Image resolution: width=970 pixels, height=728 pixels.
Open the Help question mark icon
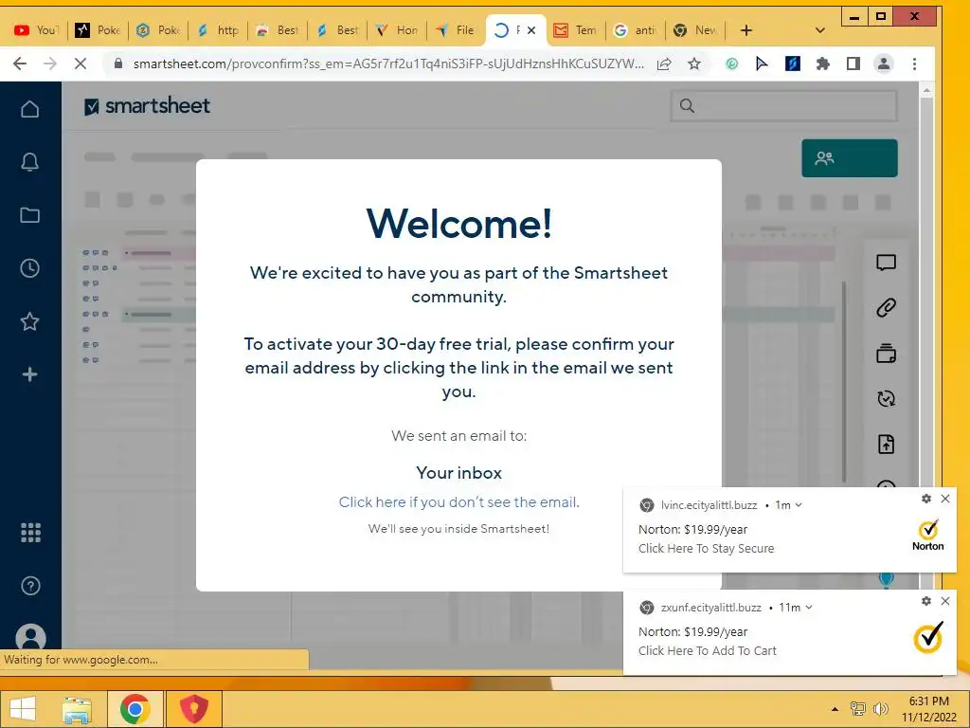point(30,586)
